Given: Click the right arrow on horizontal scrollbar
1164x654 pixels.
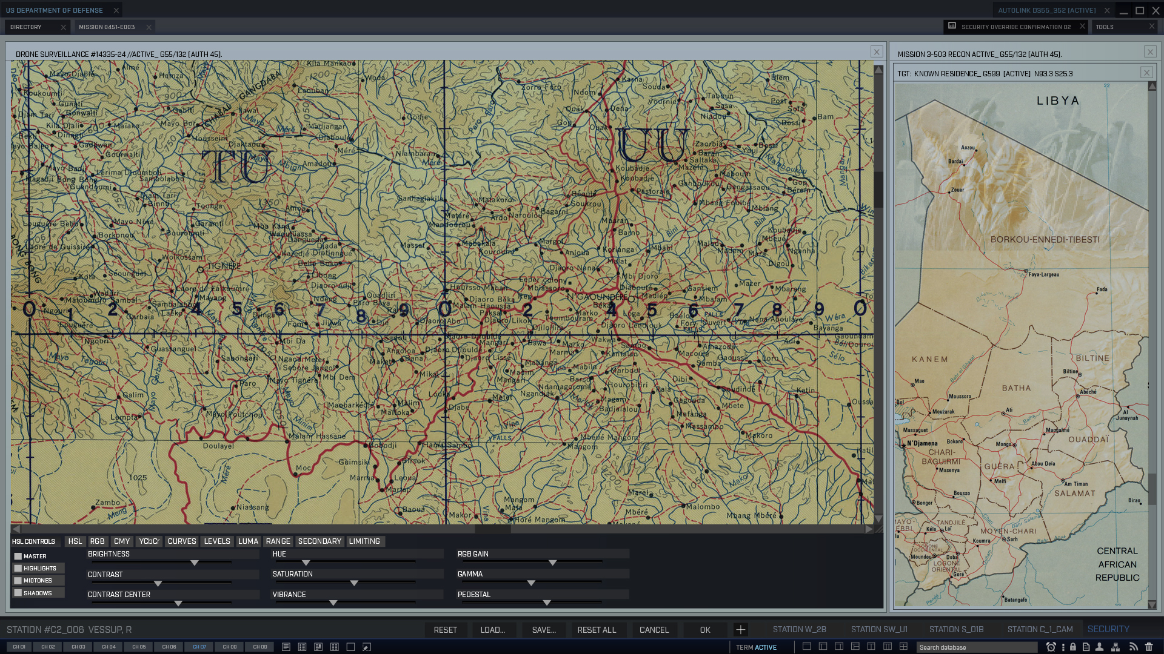Looking at the screenshot, I should pyautogui.click(x=869, y=529).
